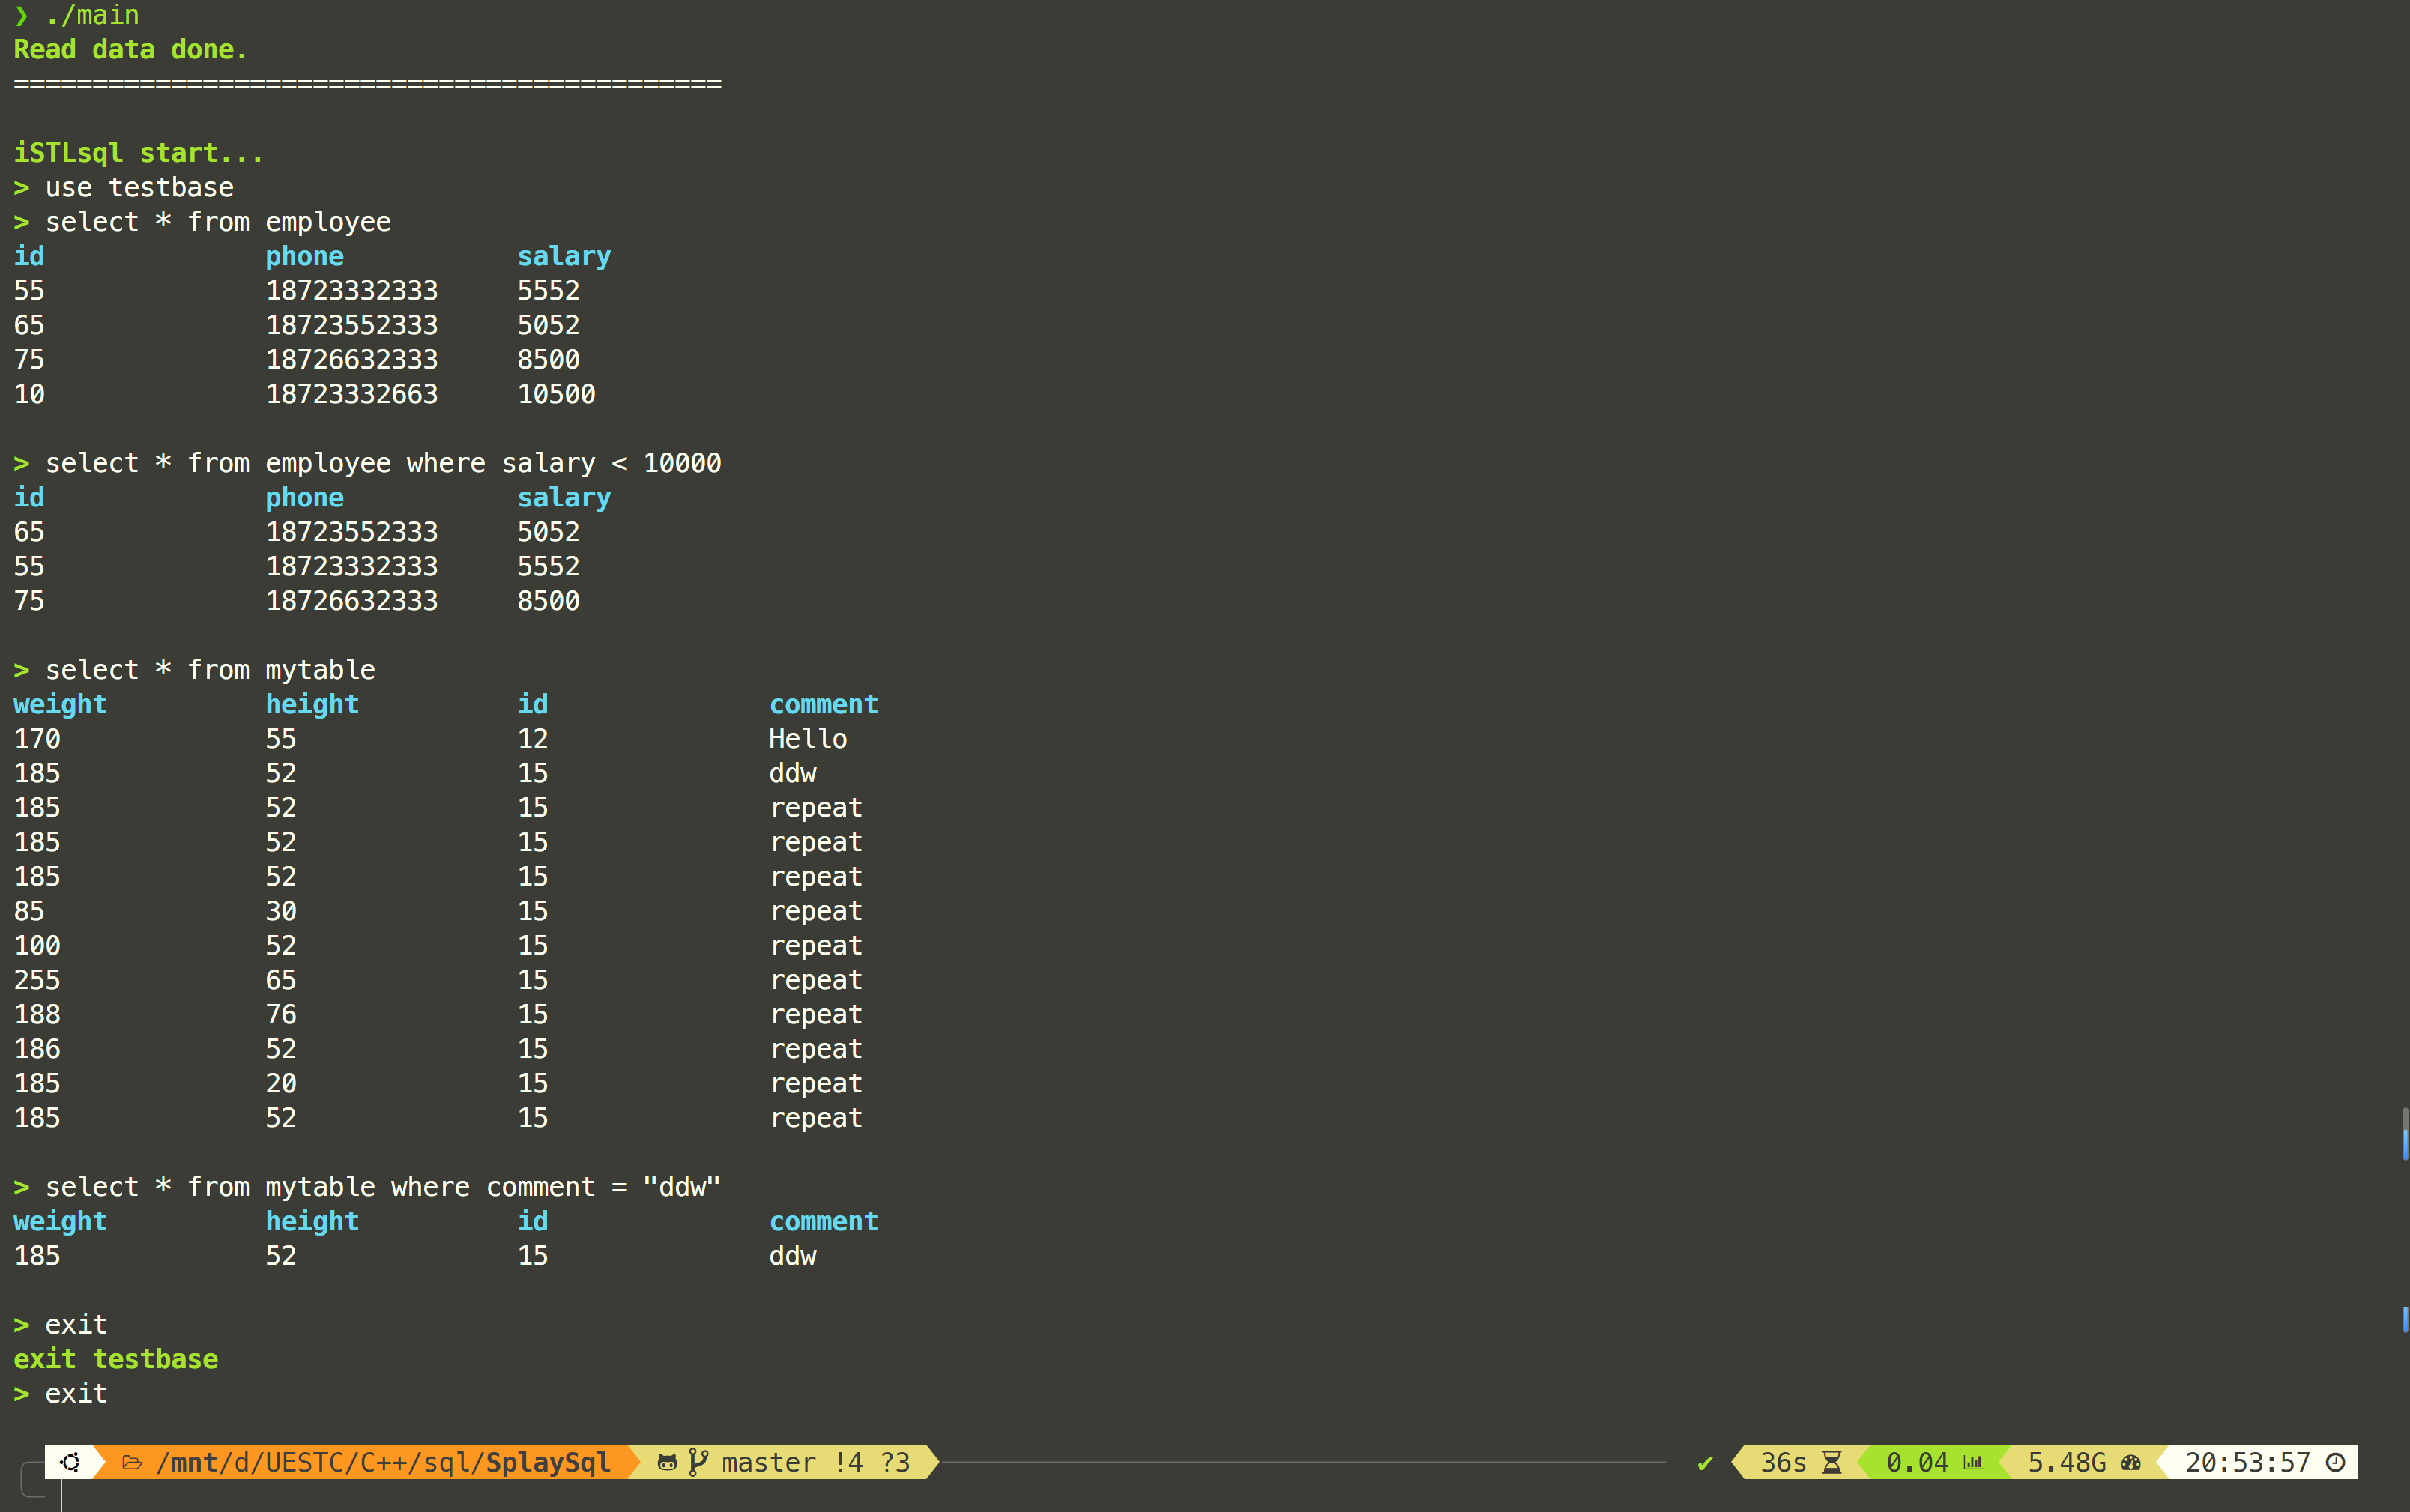The image size is (2410, 1512).
Task: Click the salary value 10500
Action: click(x=556, y=394)
